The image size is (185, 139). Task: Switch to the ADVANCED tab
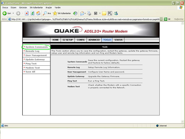coord(94,40)
